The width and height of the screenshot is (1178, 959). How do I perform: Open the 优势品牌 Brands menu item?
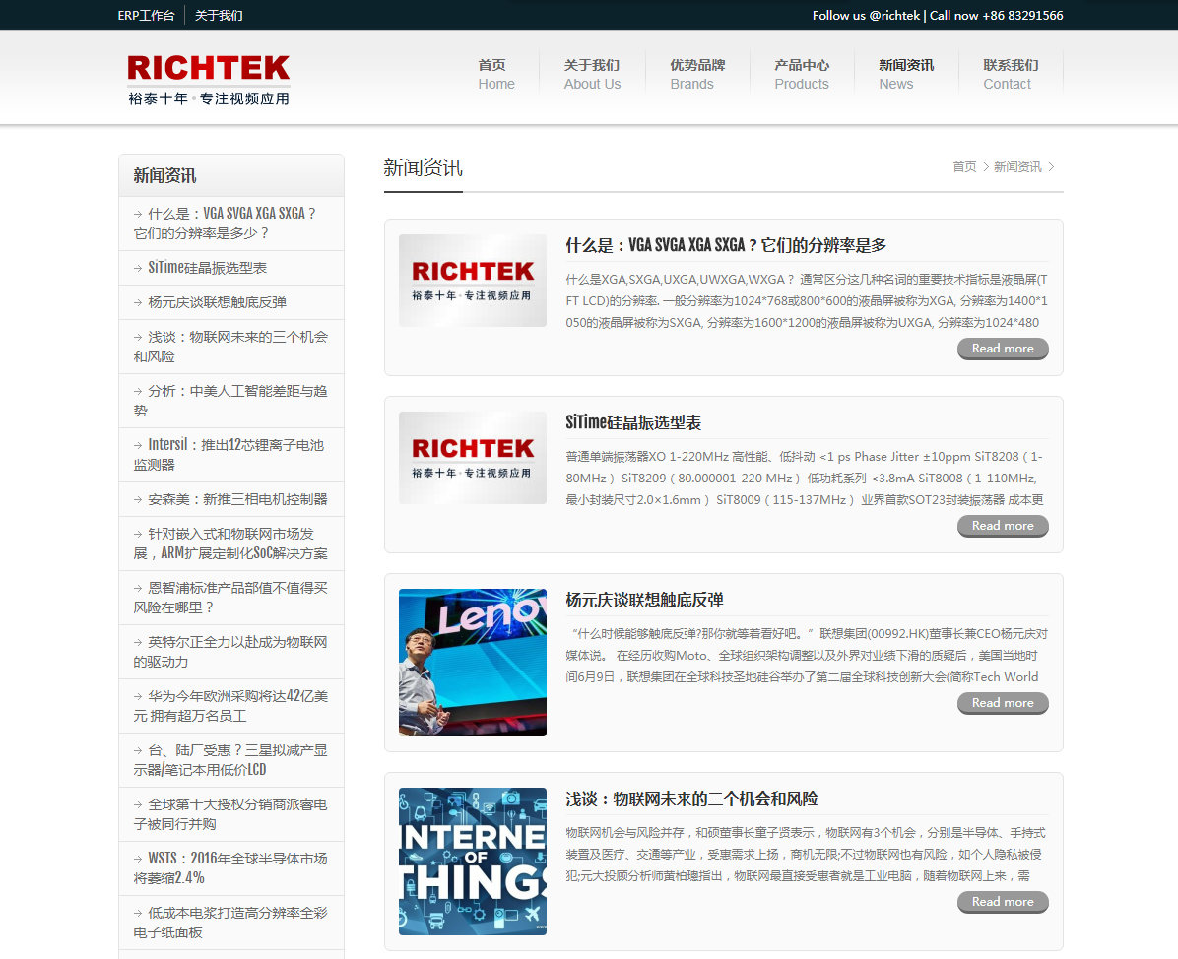tap(697, 75)
